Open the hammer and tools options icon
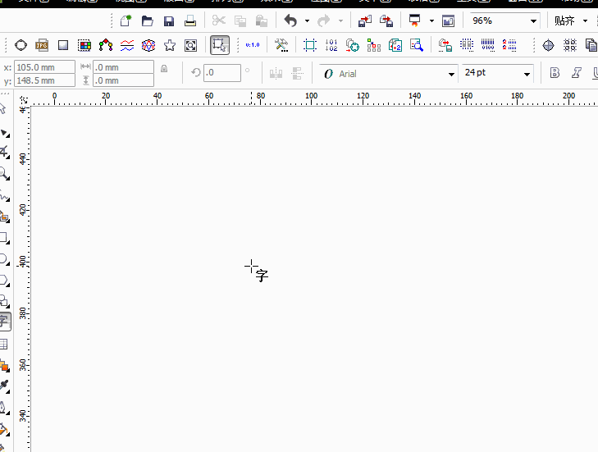 281,45
